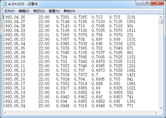
Task: Click the date 1993.05.18
Action: (14, 88)
